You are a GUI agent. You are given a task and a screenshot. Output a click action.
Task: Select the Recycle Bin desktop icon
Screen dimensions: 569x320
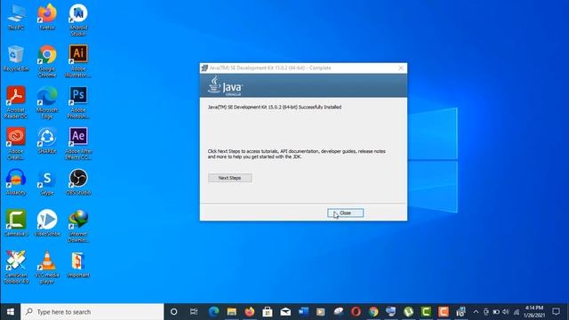[x=16, y=59]
